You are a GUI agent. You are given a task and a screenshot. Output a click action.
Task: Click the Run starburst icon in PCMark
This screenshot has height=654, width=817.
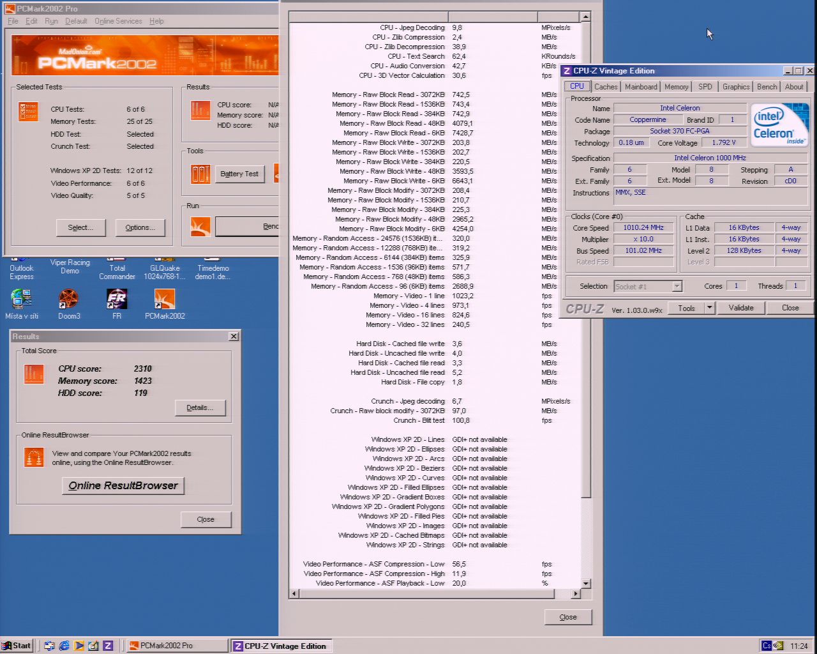tap(200, 226)
